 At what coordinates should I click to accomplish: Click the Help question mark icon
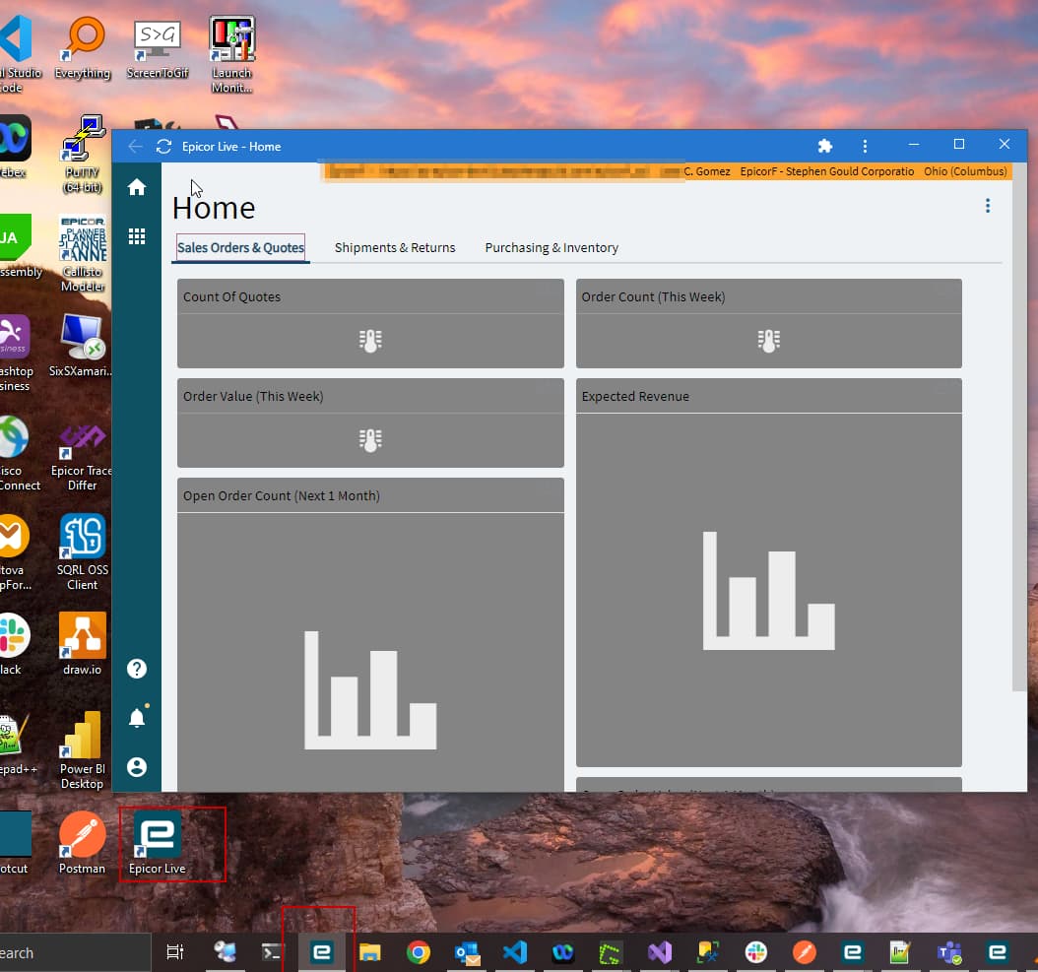pyautogui.click(x=136, y=668)
